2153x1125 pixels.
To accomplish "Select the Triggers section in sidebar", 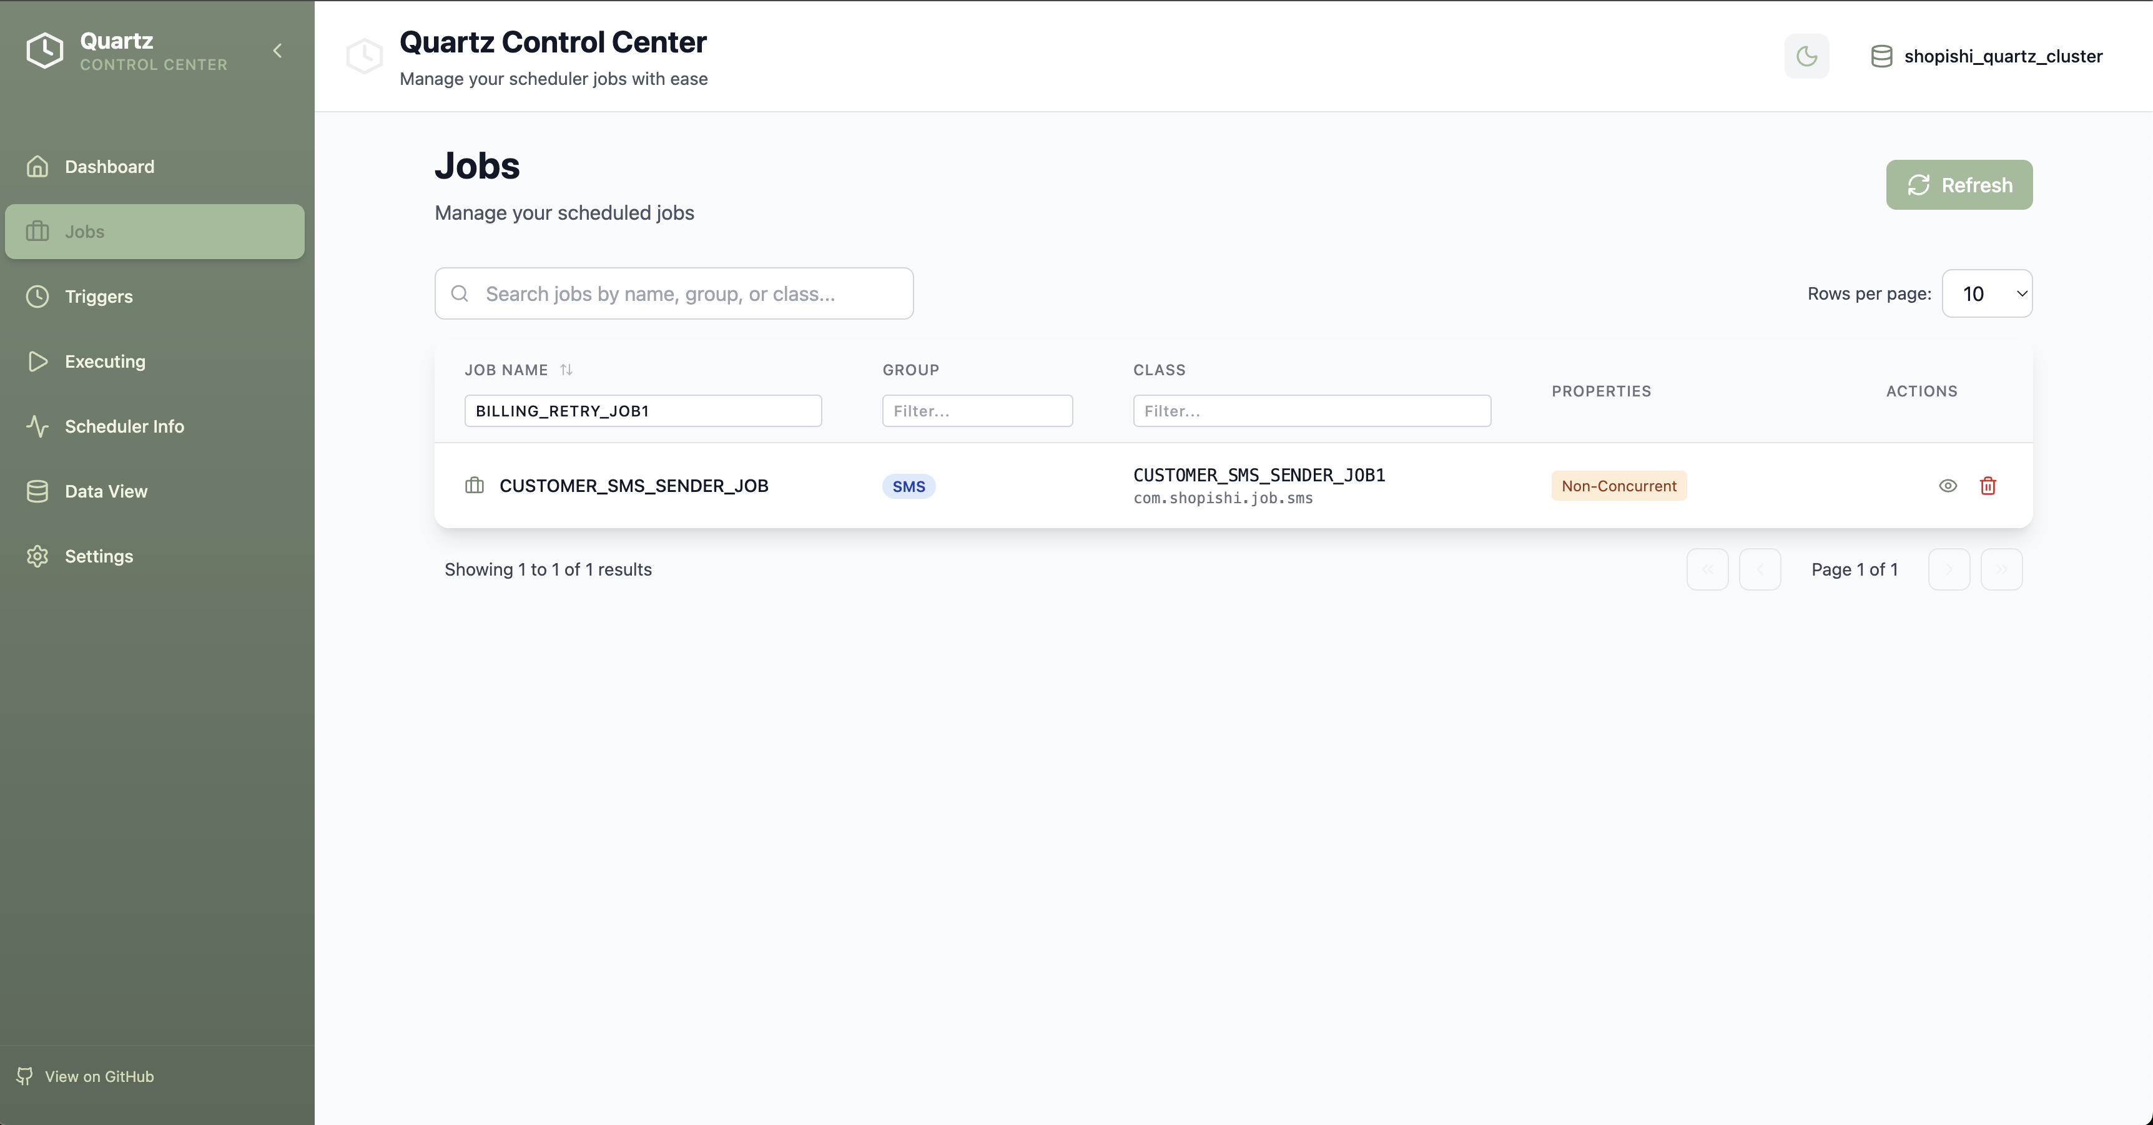I will pyautogui.click(x=99, y=296).
